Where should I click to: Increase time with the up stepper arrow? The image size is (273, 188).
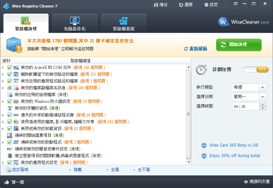263,105
